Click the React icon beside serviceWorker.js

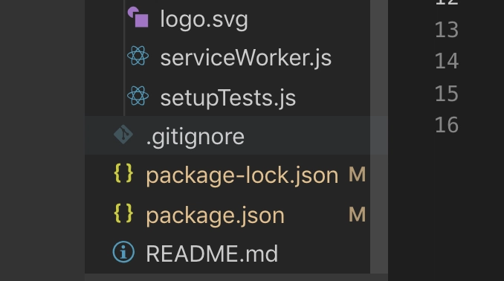click(x=138, y=56)
